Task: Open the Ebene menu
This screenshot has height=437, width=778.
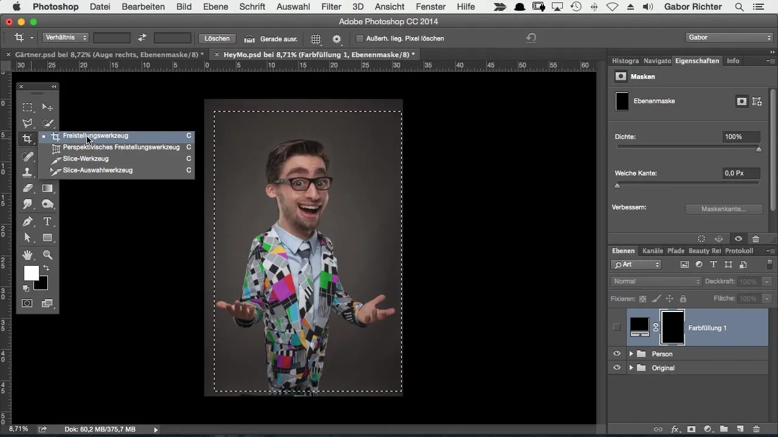Action: pos(216,7)
